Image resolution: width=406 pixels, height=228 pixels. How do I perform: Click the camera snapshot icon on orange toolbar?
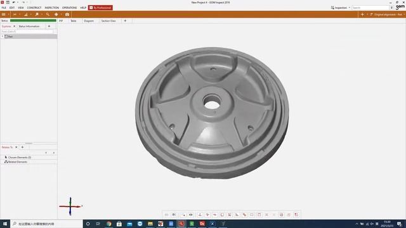67,15
